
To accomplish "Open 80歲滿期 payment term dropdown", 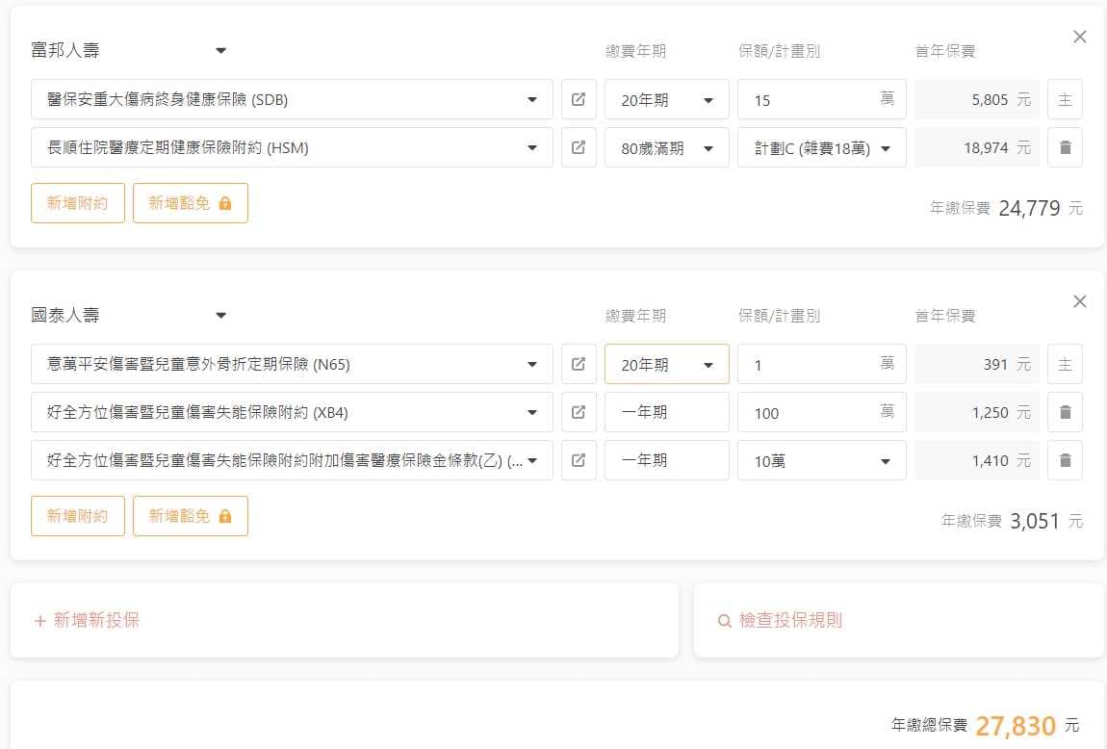I will [666, 147].
